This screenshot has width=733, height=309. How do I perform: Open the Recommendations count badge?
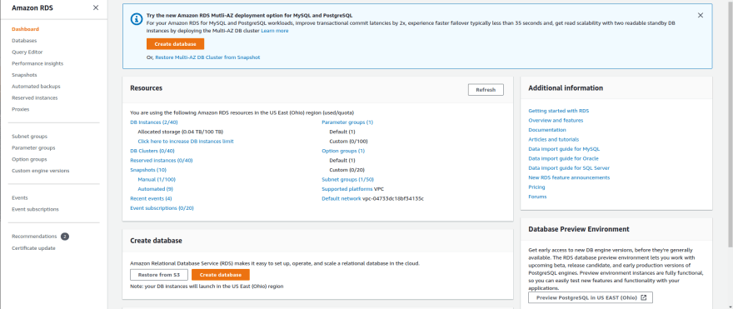(x=64, y=237)
